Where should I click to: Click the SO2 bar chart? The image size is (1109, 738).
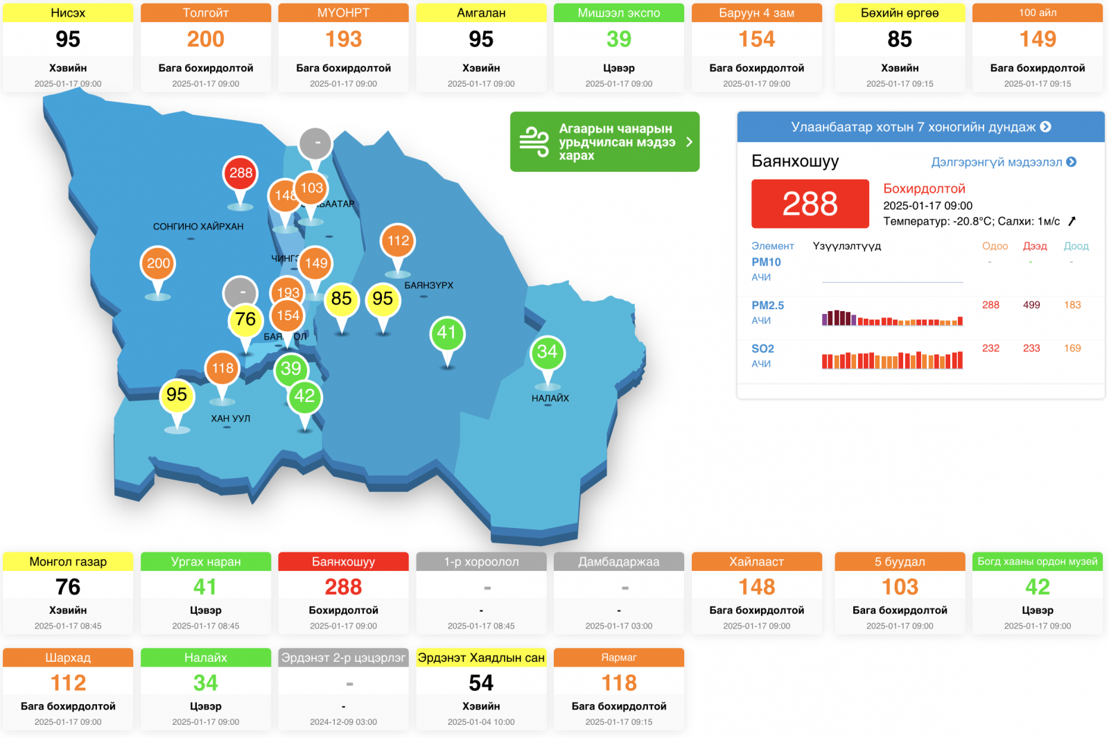[x=892, y=360]
